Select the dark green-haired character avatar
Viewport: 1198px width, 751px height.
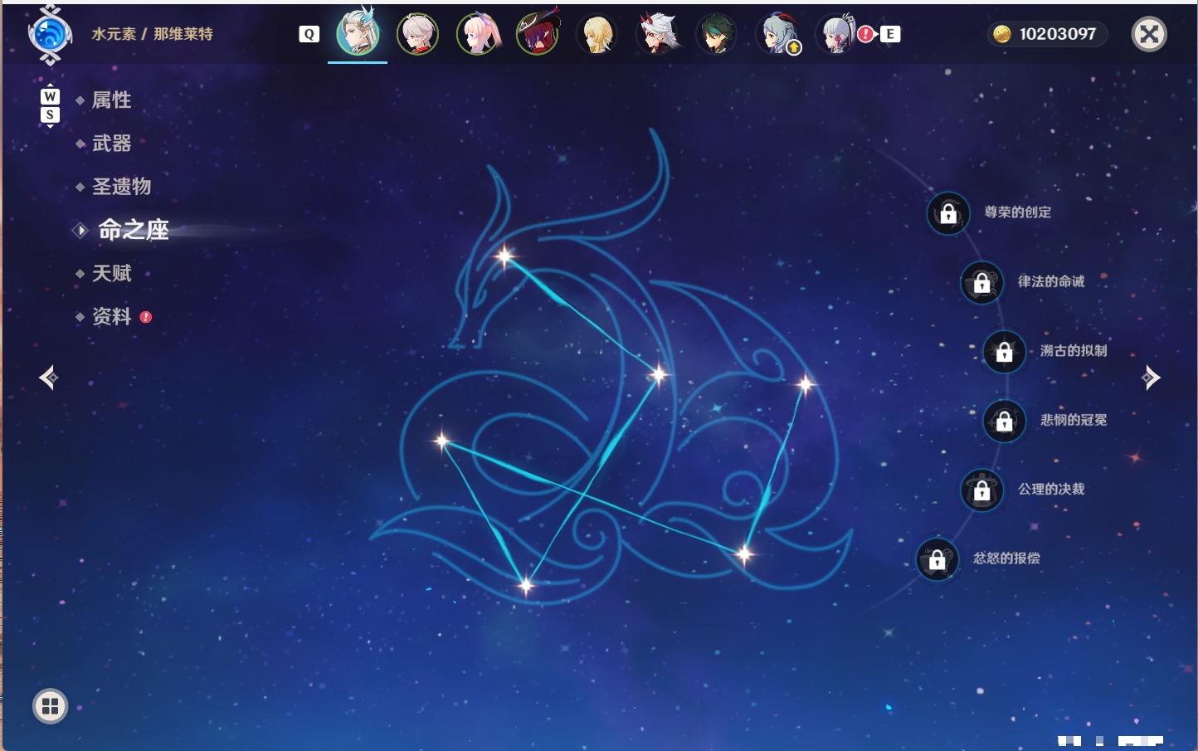pos(717,34)
